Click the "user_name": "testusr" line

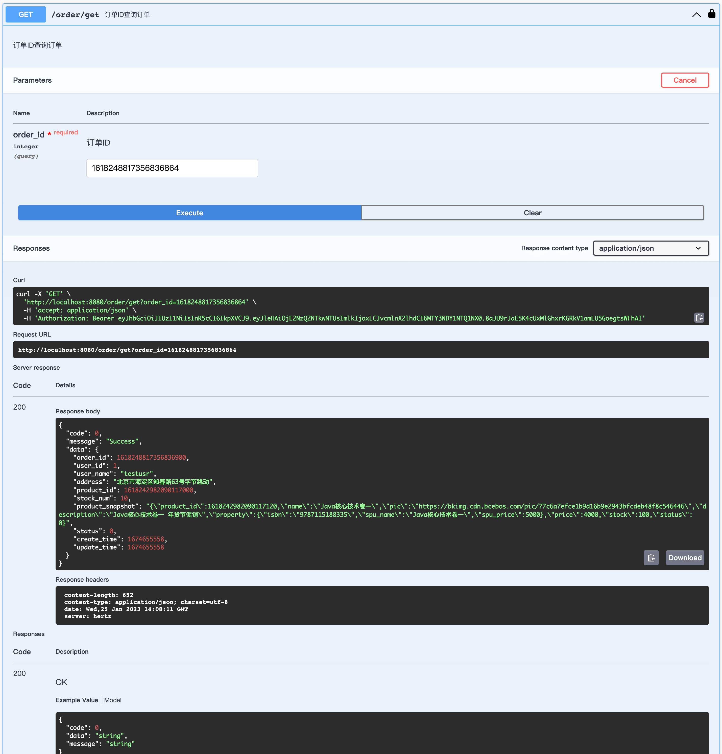(x=115, y=474)
